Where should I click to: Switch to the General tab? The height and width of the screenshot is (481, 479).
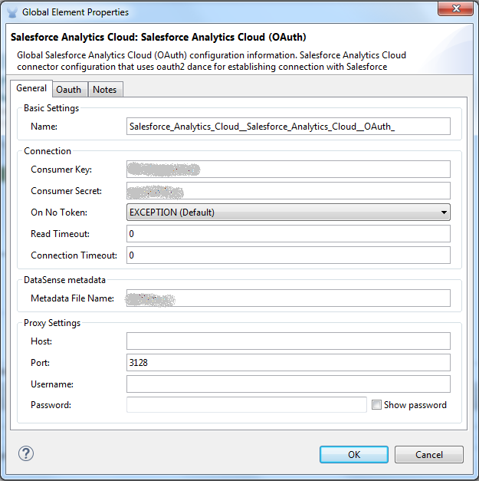click(x=31, y=88)
